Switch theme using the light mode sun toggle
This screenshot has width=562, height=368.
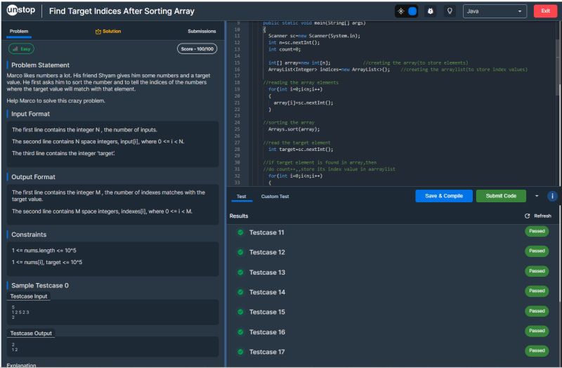pos(400,11)
